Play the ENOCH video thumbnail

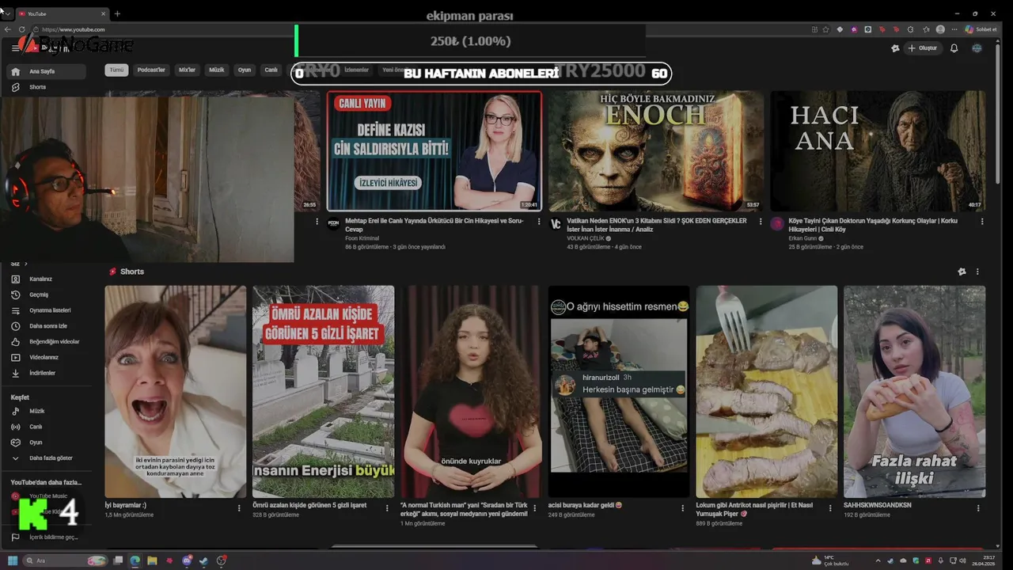(x=656, y=150)
